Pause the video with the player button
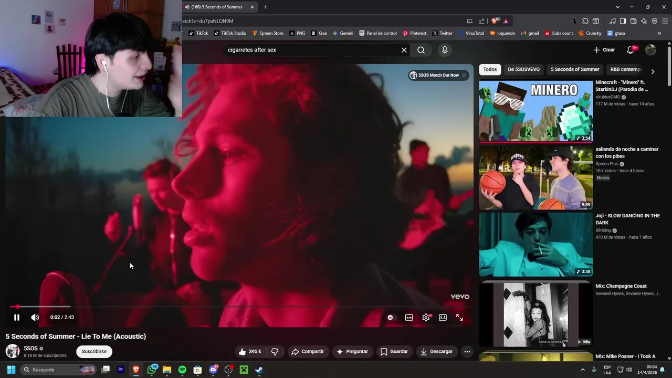The width and height of the screenshot is (672, 378). point(17,317)
